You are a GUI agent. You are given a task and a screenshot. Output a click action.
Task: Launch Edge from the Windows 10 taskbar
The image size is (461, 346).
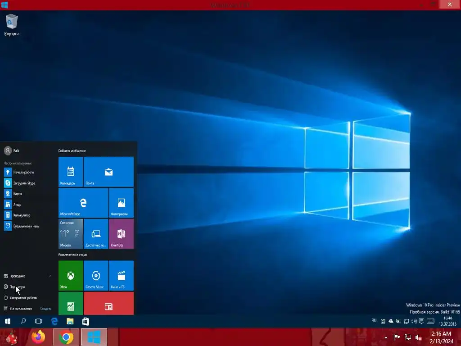(54, 321)
